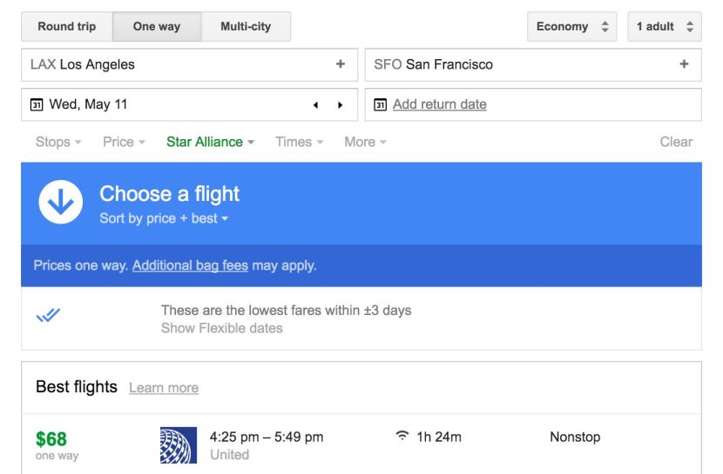
Task: Click the United Airlines logo
Action: pyautogui.click(x=179, y=445)
